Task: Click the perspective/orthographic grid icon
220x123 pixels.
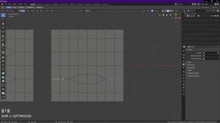Action: tap(159, 15)
